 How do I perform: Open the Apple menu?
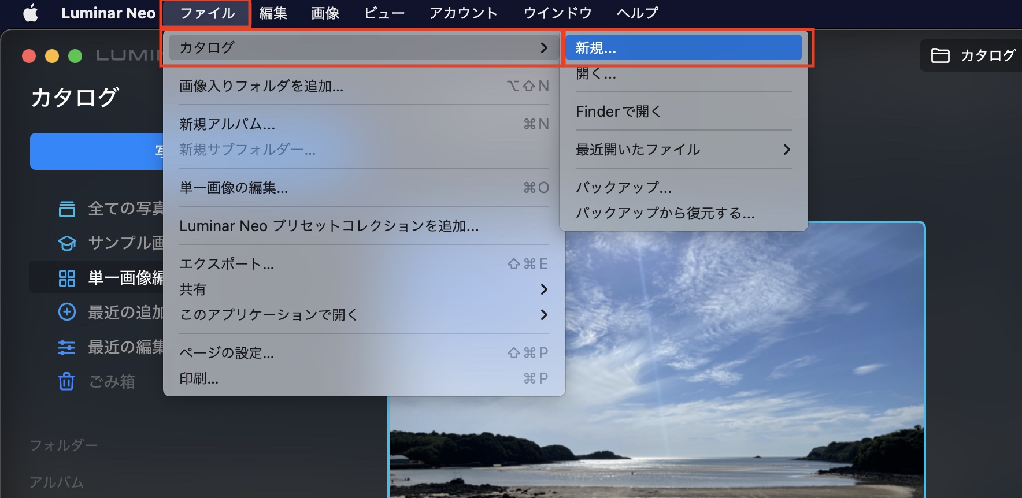31,13
